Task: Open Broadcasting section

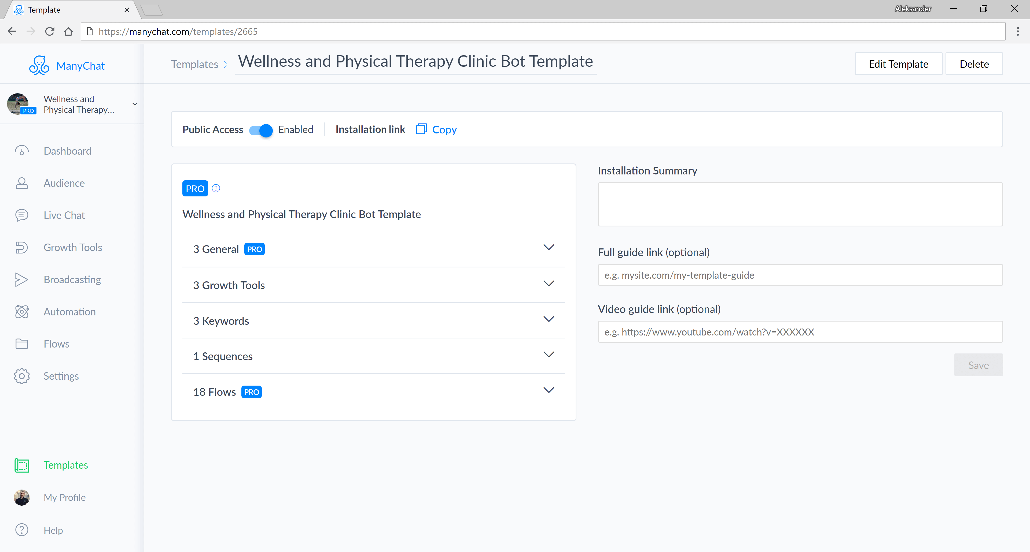Action: point(72,279)
